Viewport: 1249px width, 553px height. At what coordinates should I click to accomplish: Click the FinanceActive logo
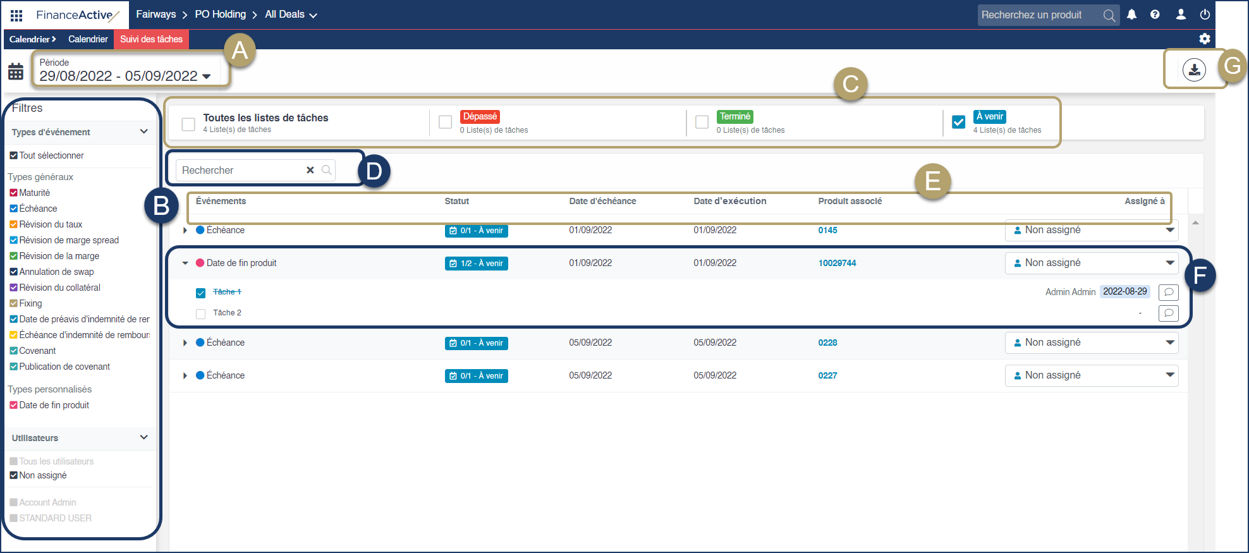coord(77,15)
